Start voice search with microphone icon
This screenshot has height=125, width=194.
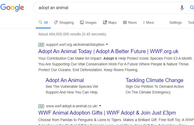(x=182, y=8)
